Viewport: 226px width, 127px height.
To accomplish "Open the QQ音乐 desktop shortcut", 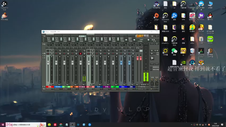I will pos(192,28).
